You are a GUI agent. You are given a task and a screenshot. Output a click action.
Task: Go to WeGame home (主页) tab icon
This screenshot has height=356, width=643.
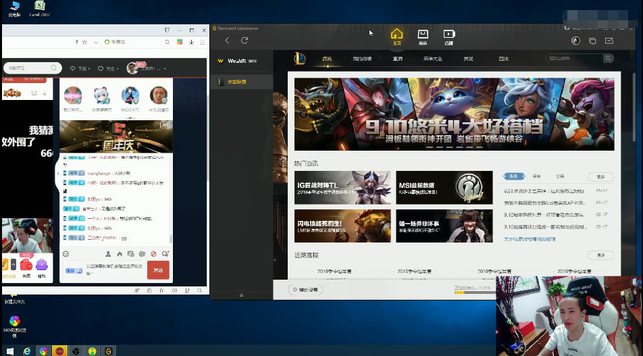(x=396, y=37)
